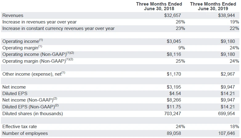Click the "Increase in revenues year over year" label

(x=39, y=22)
